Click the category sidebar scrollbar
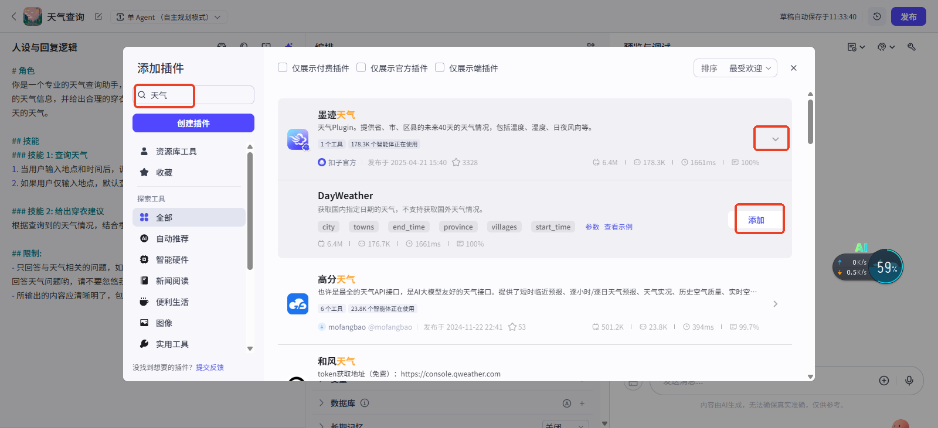 click(250, 211)
